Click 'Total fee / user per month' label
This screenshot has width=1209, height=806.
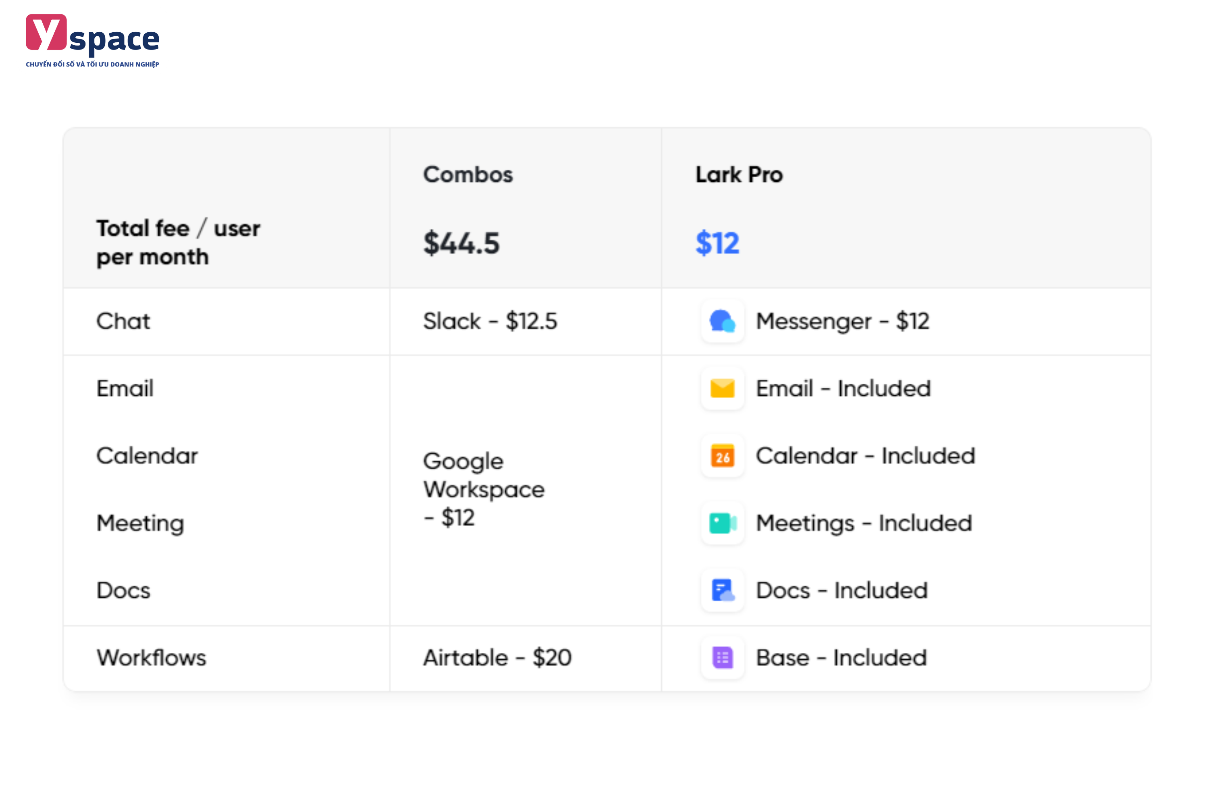(178, 243)
